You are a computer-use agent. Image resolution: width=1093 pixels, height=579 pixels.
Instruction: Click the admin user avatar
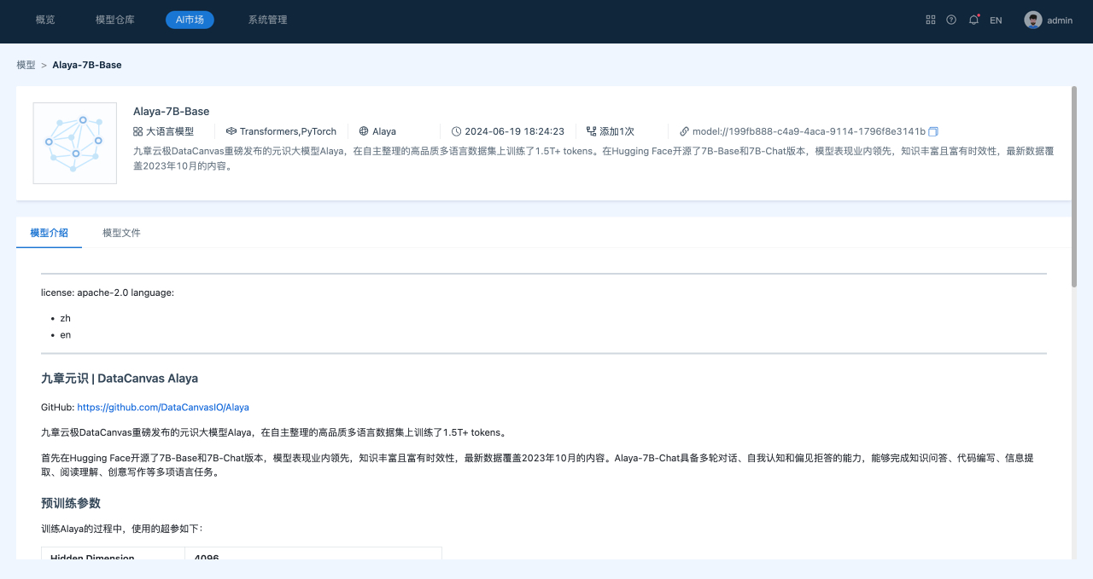click(x=1033, y=20)
